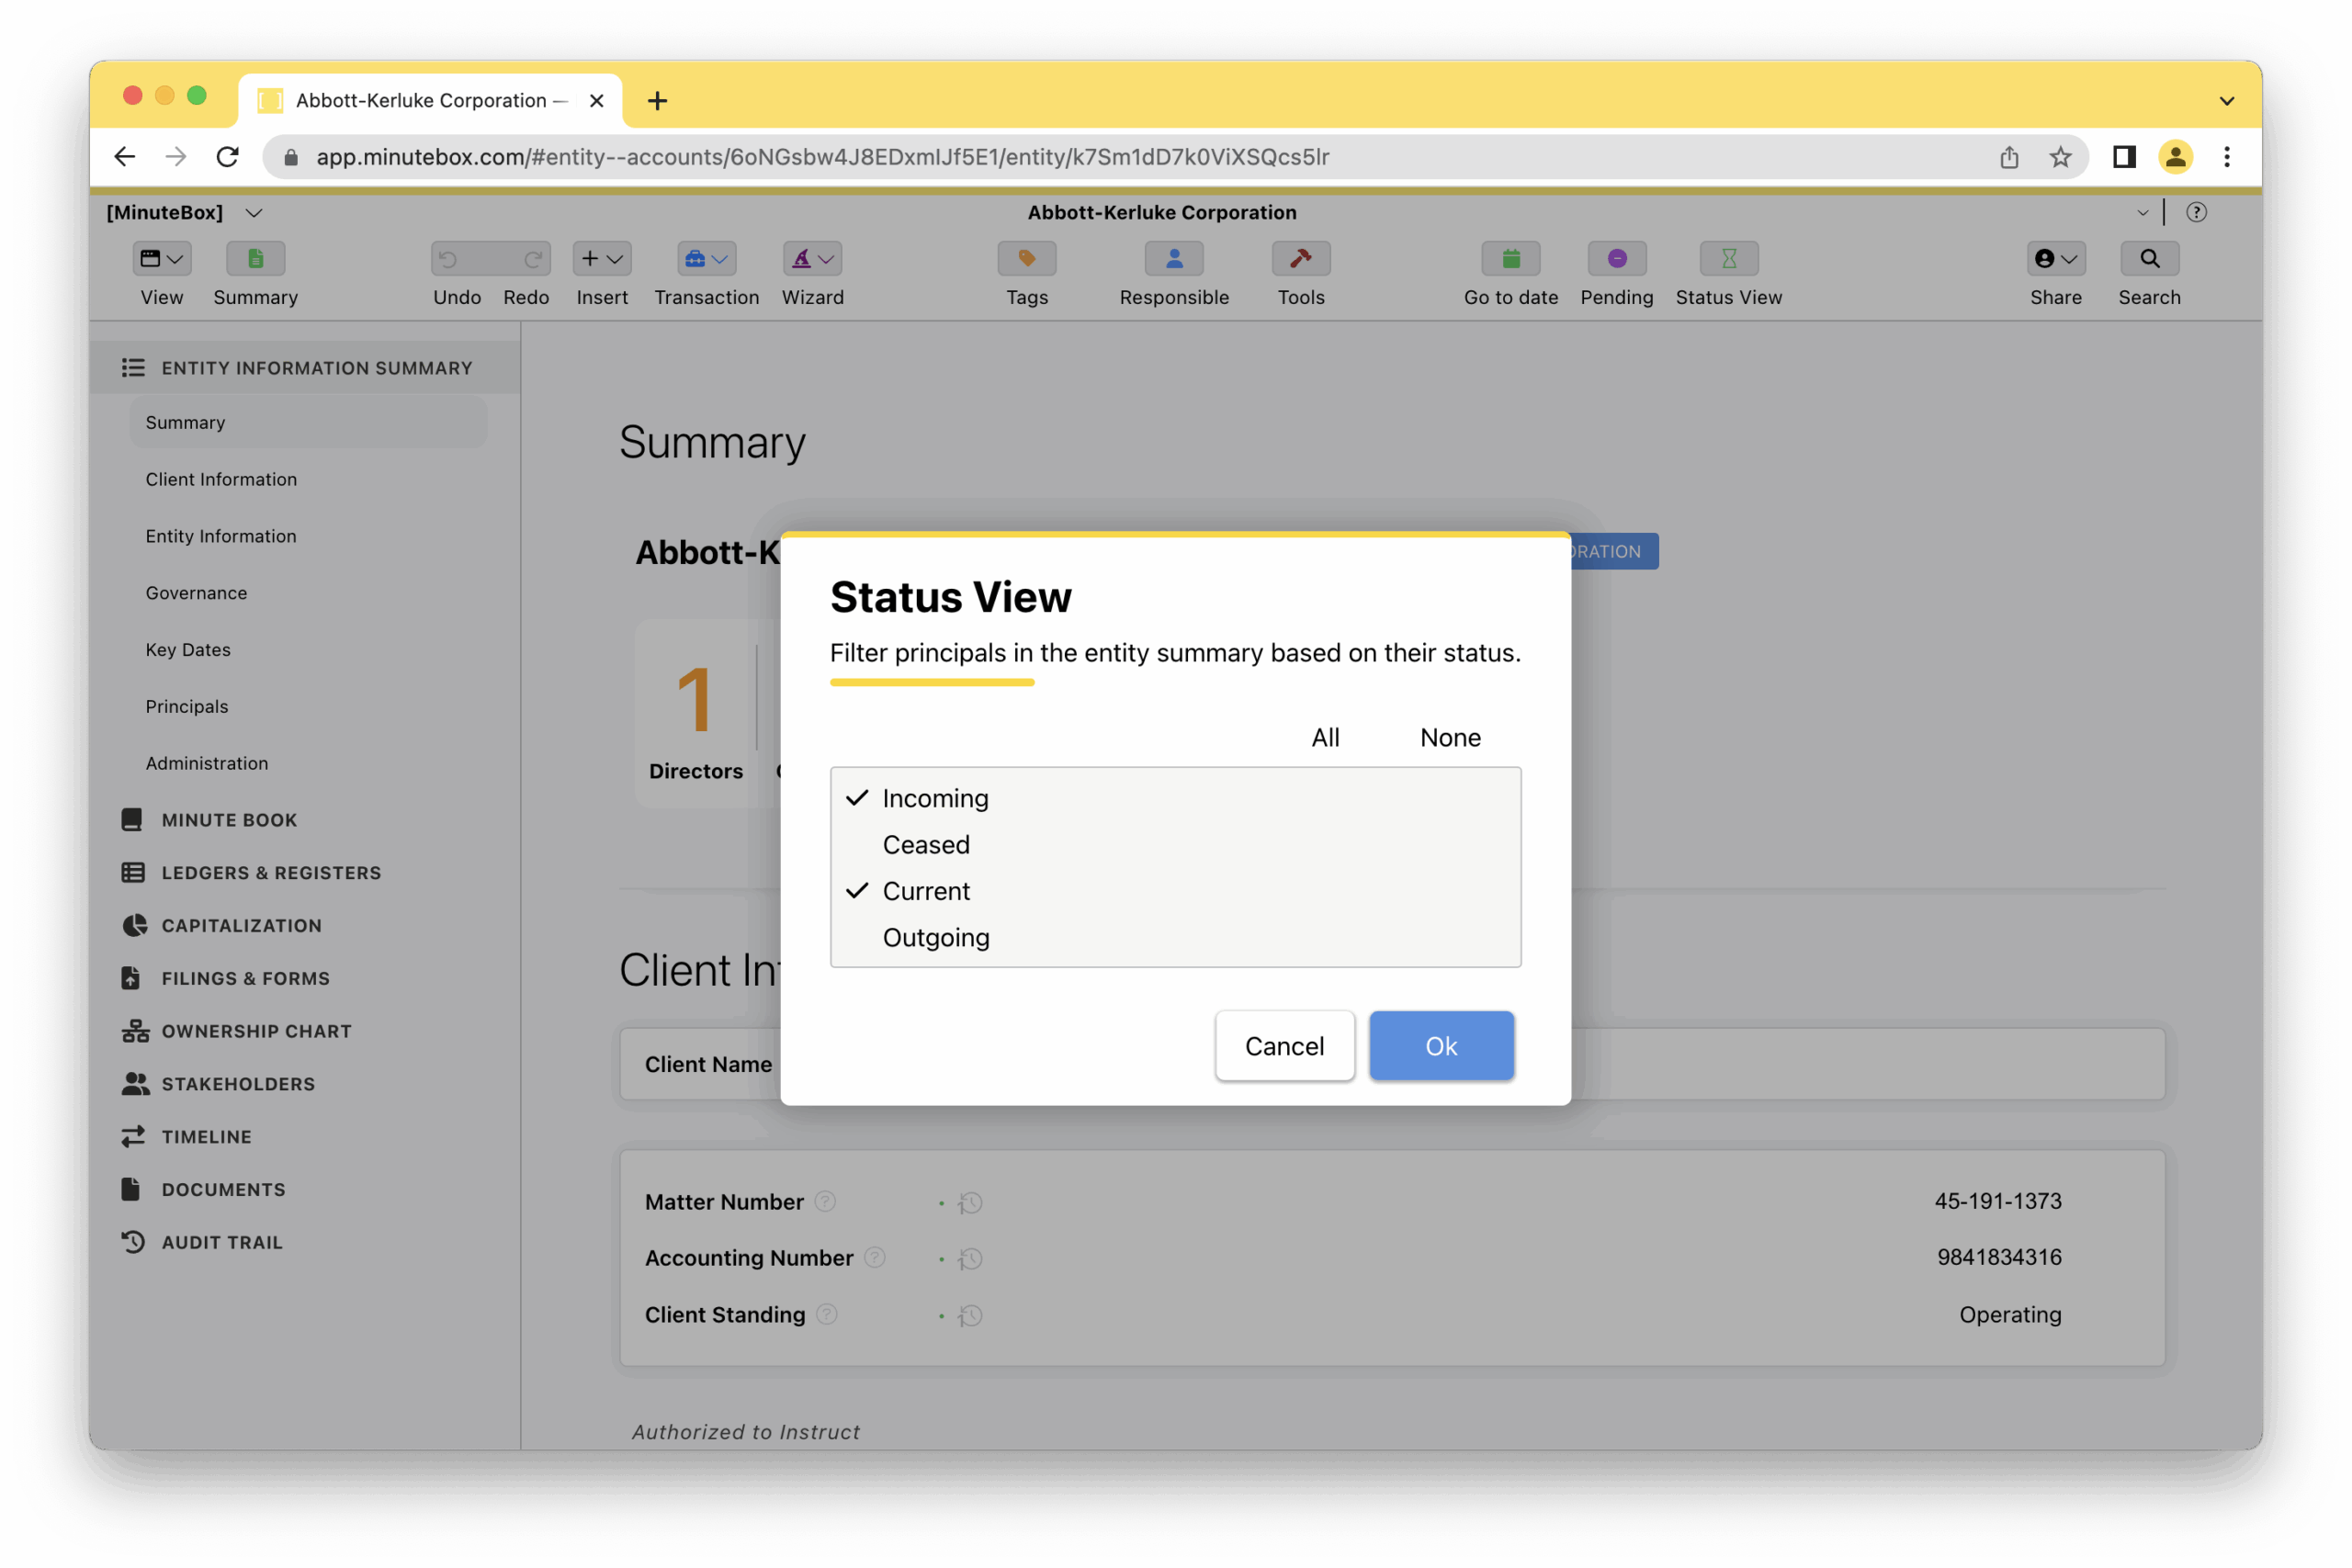The height and width of the screenshot is (1568, 2352).
Task: Click the Pending toolbar icon
Action: point(1616,259)
